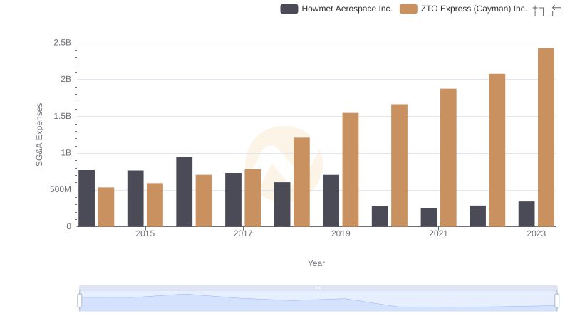Click the 2021 ZTO Express orange bar
Viewport: 570px width, 328px height.
click(448, 157)
